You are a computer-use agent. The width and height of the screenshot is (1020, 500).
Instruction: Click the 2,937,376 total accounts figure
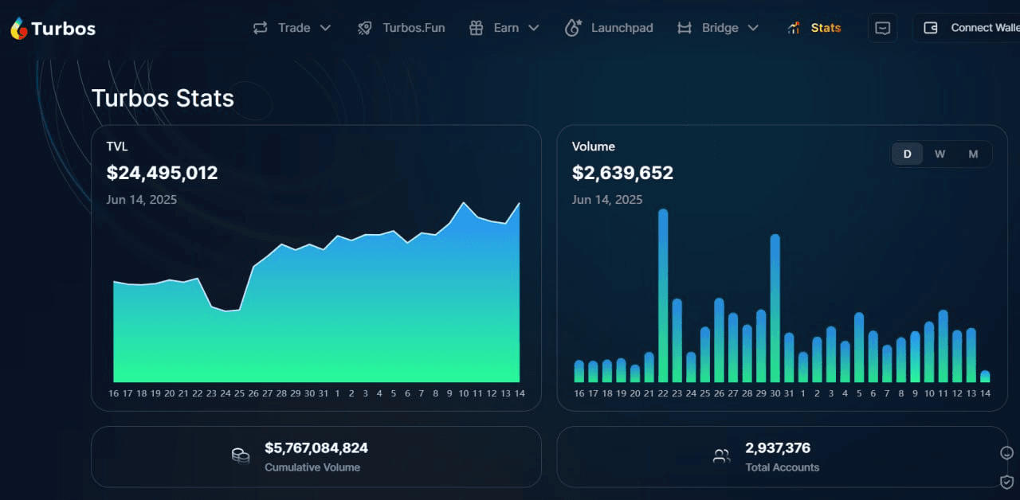tap(778, 448)
